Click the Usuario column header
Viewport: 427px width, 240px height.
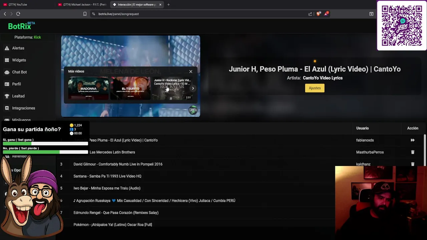362,128
